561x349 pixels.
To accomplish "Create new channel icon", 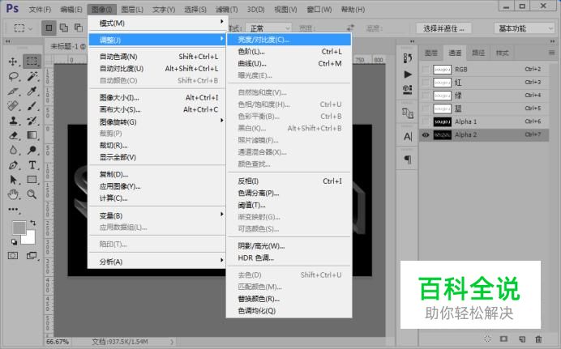I will [522, 339].
